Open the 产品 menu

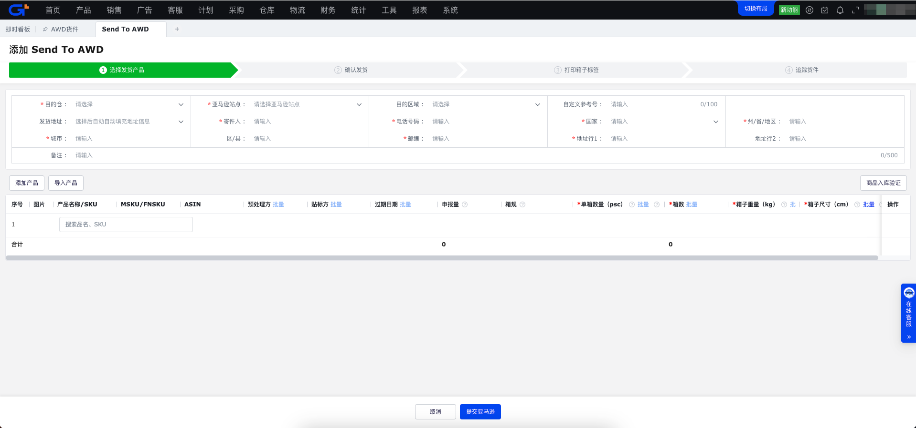click(84, 10)
